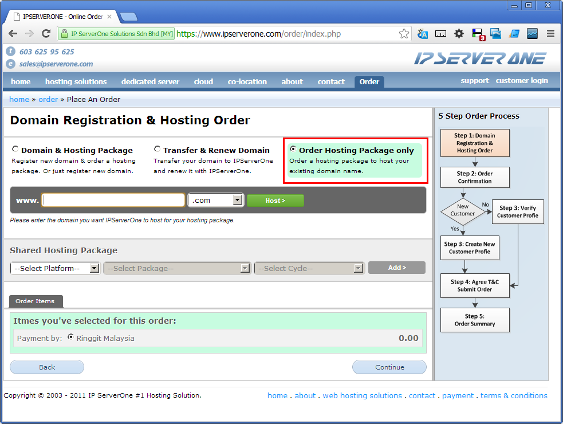Click the extension icon with red 3 badge
The width and height of the screenshot is (563, 424).
(x=478, y=34)
